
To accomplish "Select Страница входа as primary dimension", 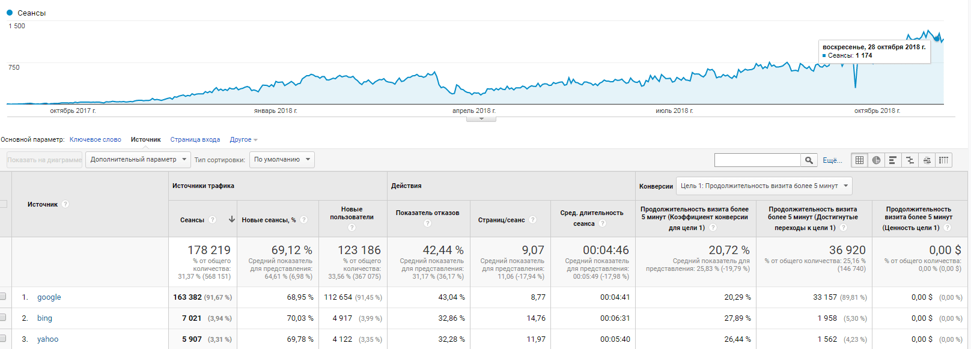I will [195, 139].
